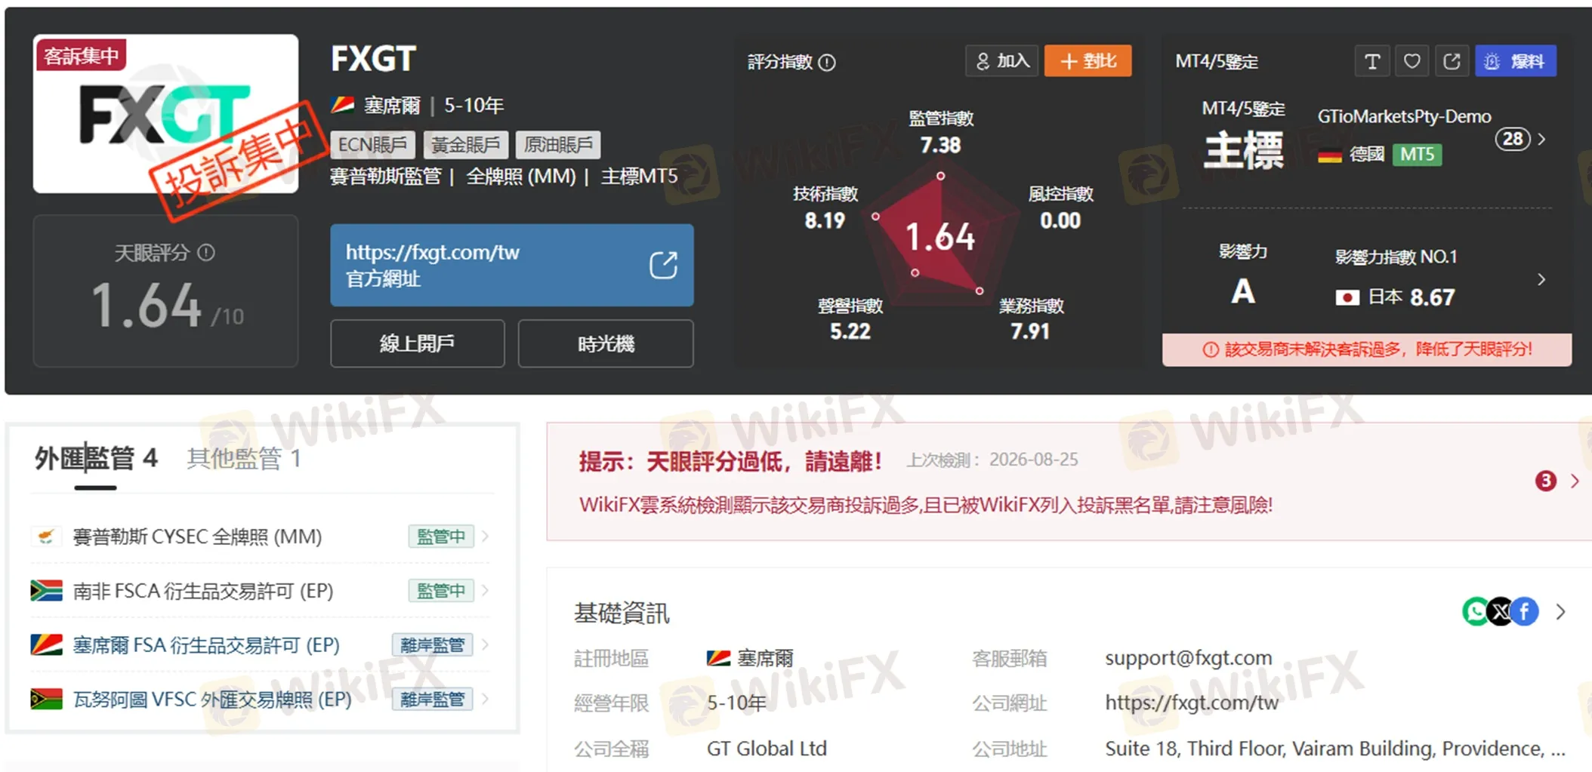Open info icon beside 評分指數
This screenshot has height=772, width=1592.
point(827,63)
